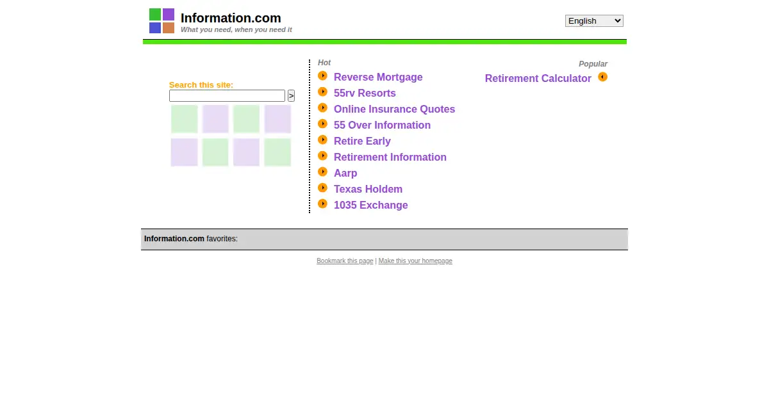Click the Information.com four-square logo
This screenshot has width=769, height=402.
pos(161,20)
